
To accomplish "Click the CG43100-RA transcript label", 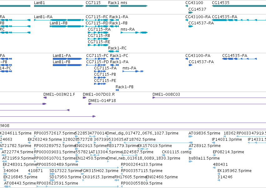I will point(198,17).
